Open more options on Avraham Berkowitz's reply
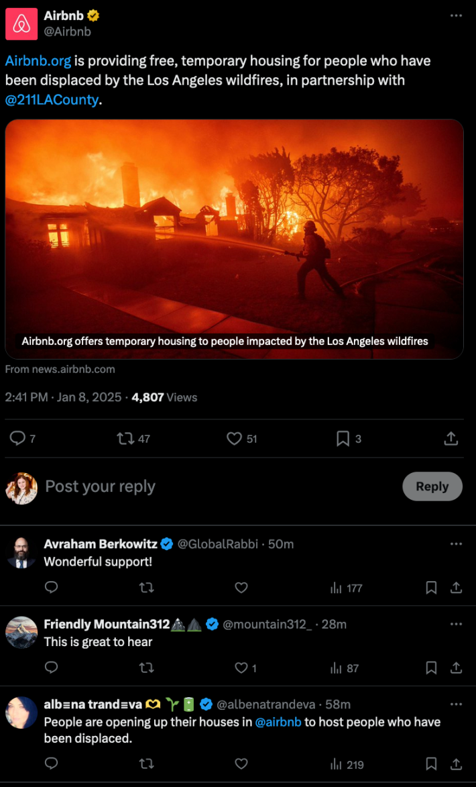The height and width of the screenshot is (787, 476). (x=457, y=544)
